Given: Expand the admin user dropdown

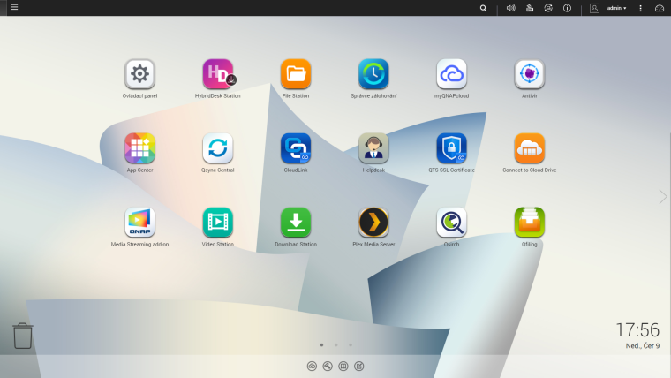Looking at the screenshot, I should tap(616, 8).
